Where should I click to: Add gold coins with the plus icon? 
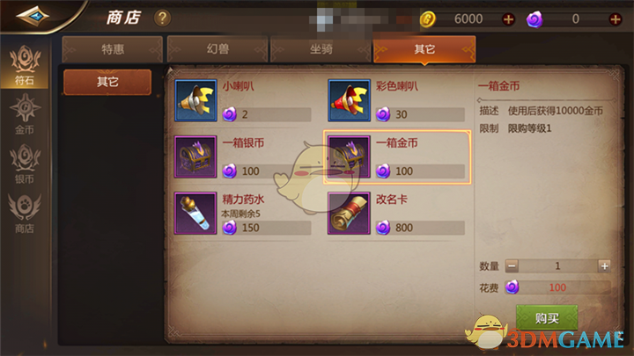[508, 19]
